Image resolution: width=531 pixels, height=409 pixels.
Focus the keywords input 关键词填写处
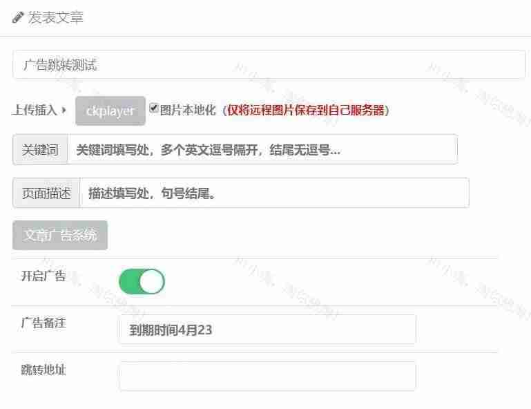click(263, 149)
